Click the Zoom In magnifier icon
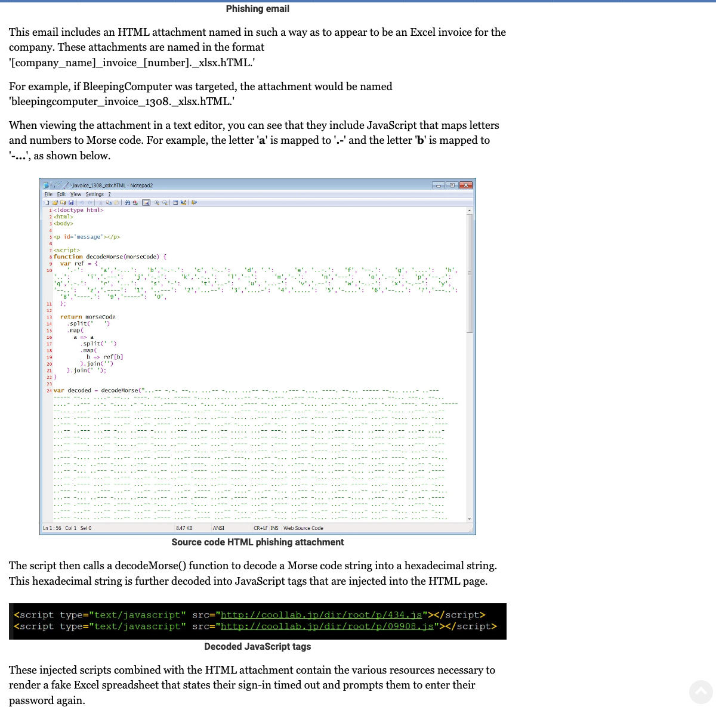716x716 pixels. (x=157, y=202)
